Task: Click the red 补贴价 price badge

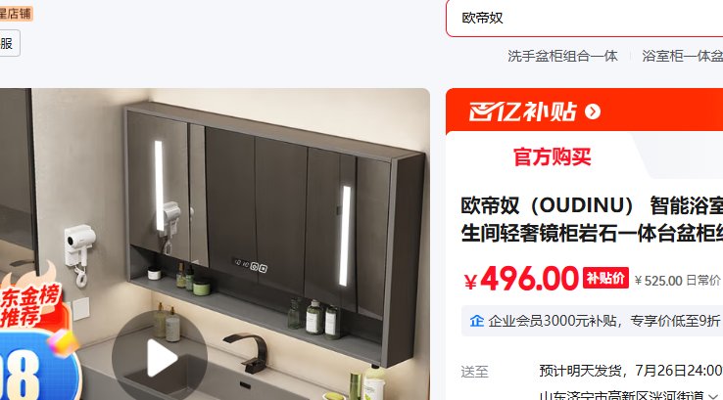Action: [605, 278]
